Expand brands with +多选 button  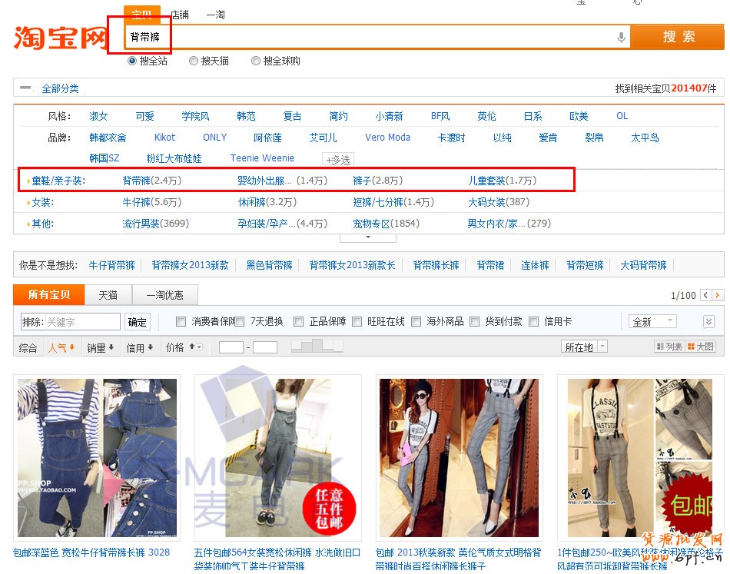(338, 160)
